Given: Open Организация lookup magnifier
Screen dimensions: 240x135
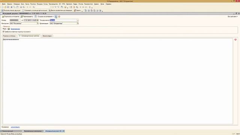Looking at the screenshot, I should coord(78,23).
